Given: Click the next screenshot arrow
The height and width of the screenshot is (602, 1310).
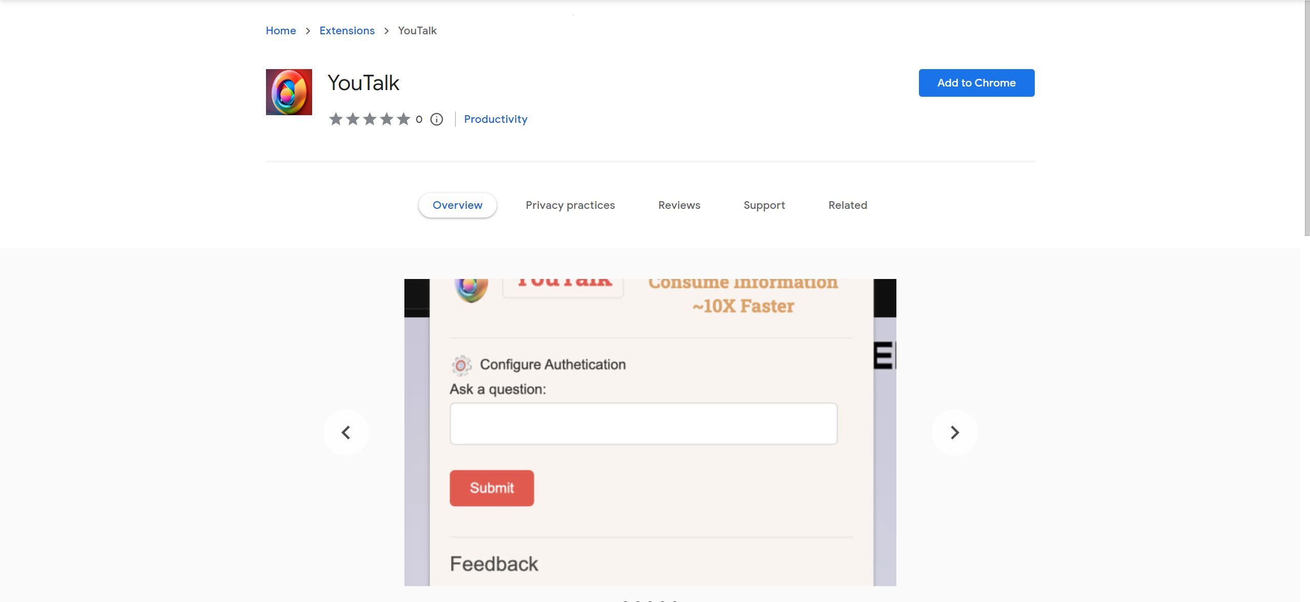Looking at the screenshot, I should [953, 432].
